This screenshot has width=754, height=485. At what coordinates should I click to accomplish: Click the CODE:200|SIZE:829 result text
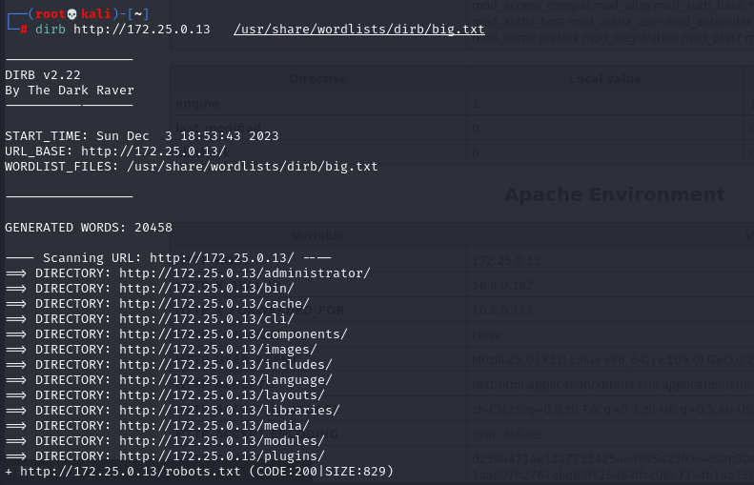point(321,472)
